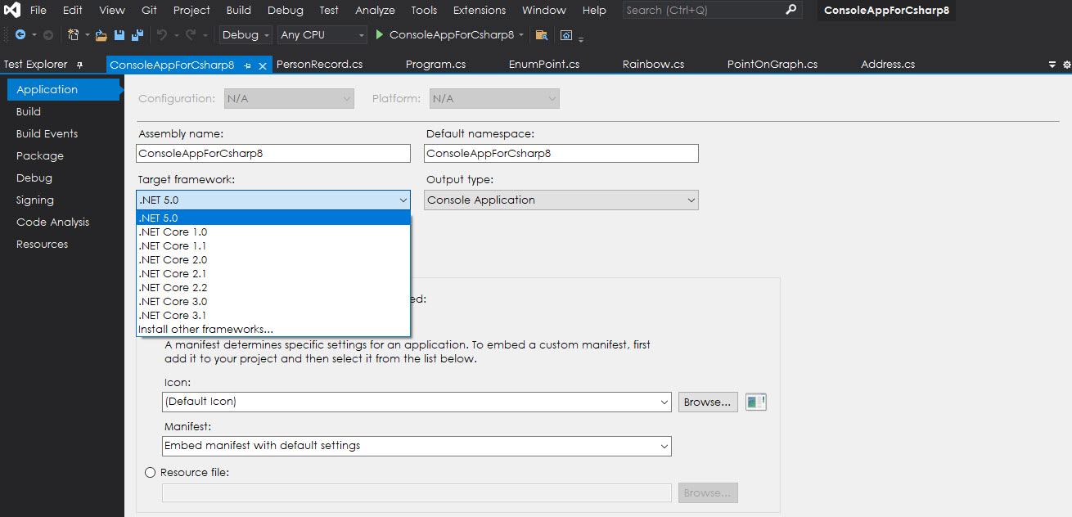The image size is (1072, 517).
Task: Close the ConsoleAppForCsharp8 properties tab
Action: (x=263, y=65)
